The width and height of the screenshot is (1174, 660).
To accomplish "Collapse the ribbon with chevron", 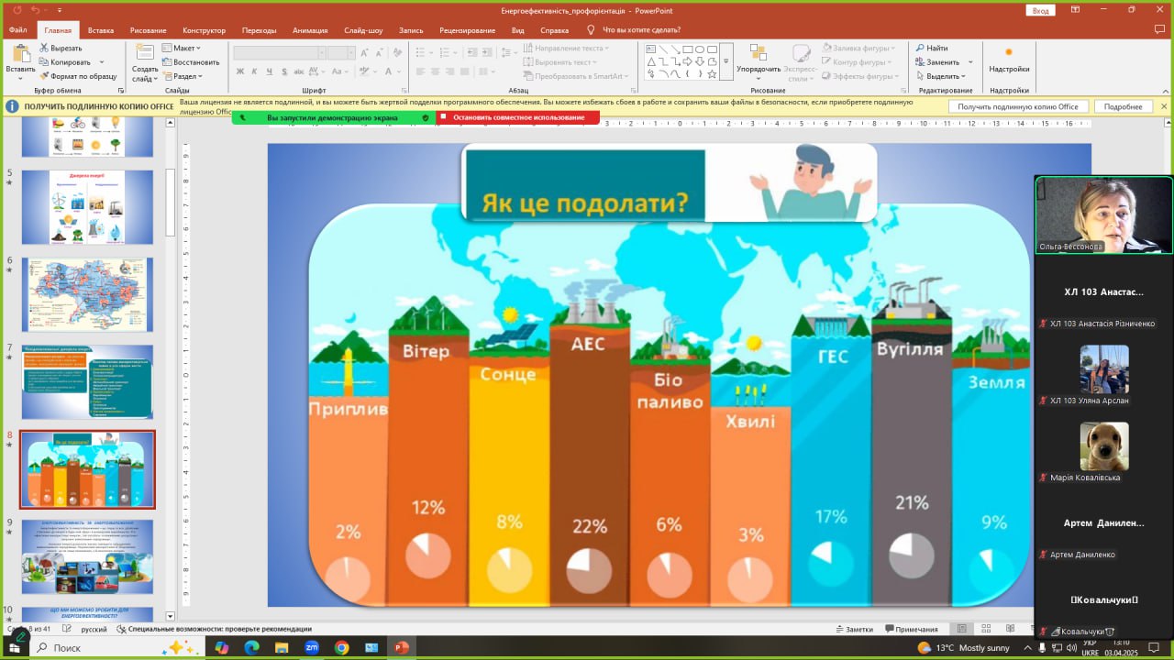I will [x=1164, y=91].
